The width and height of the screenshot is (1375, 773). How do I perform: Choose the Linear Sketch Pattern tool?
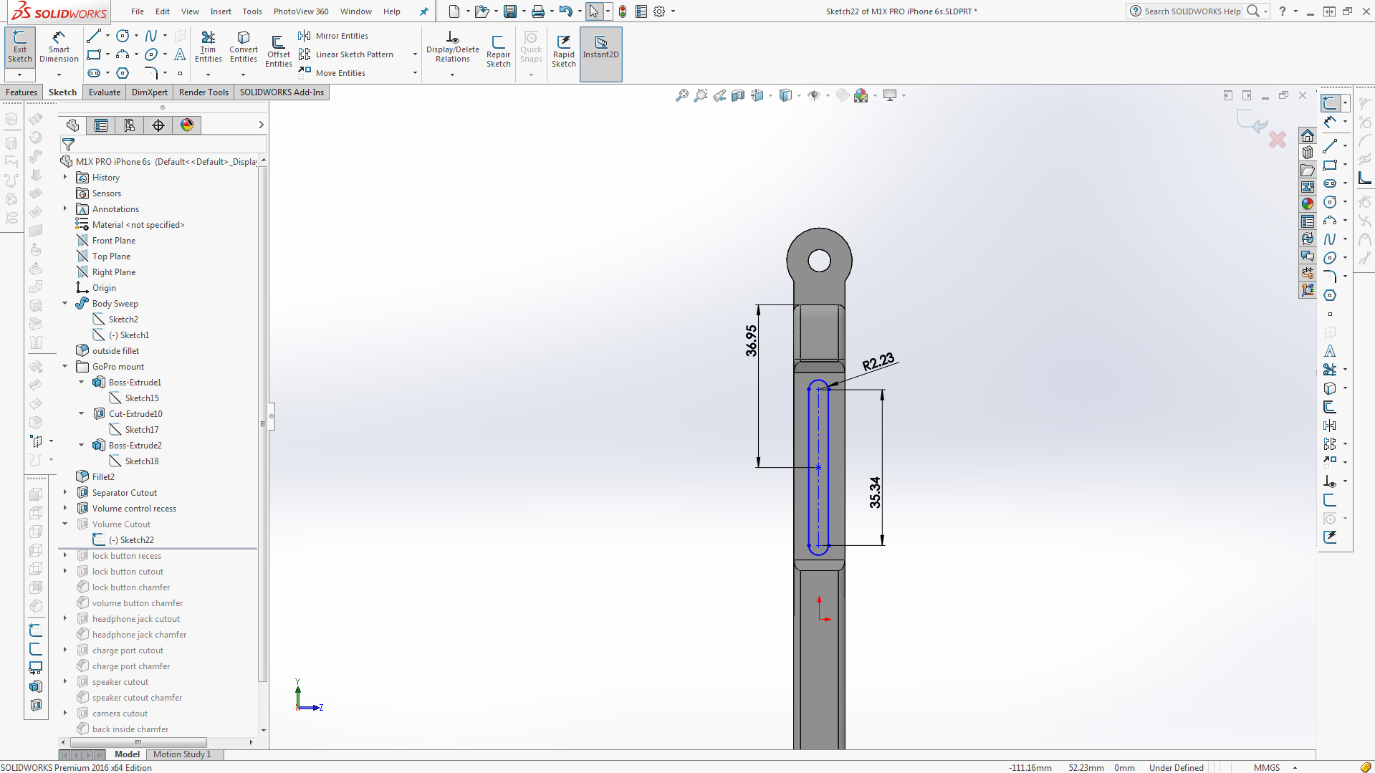pos(346,54)
